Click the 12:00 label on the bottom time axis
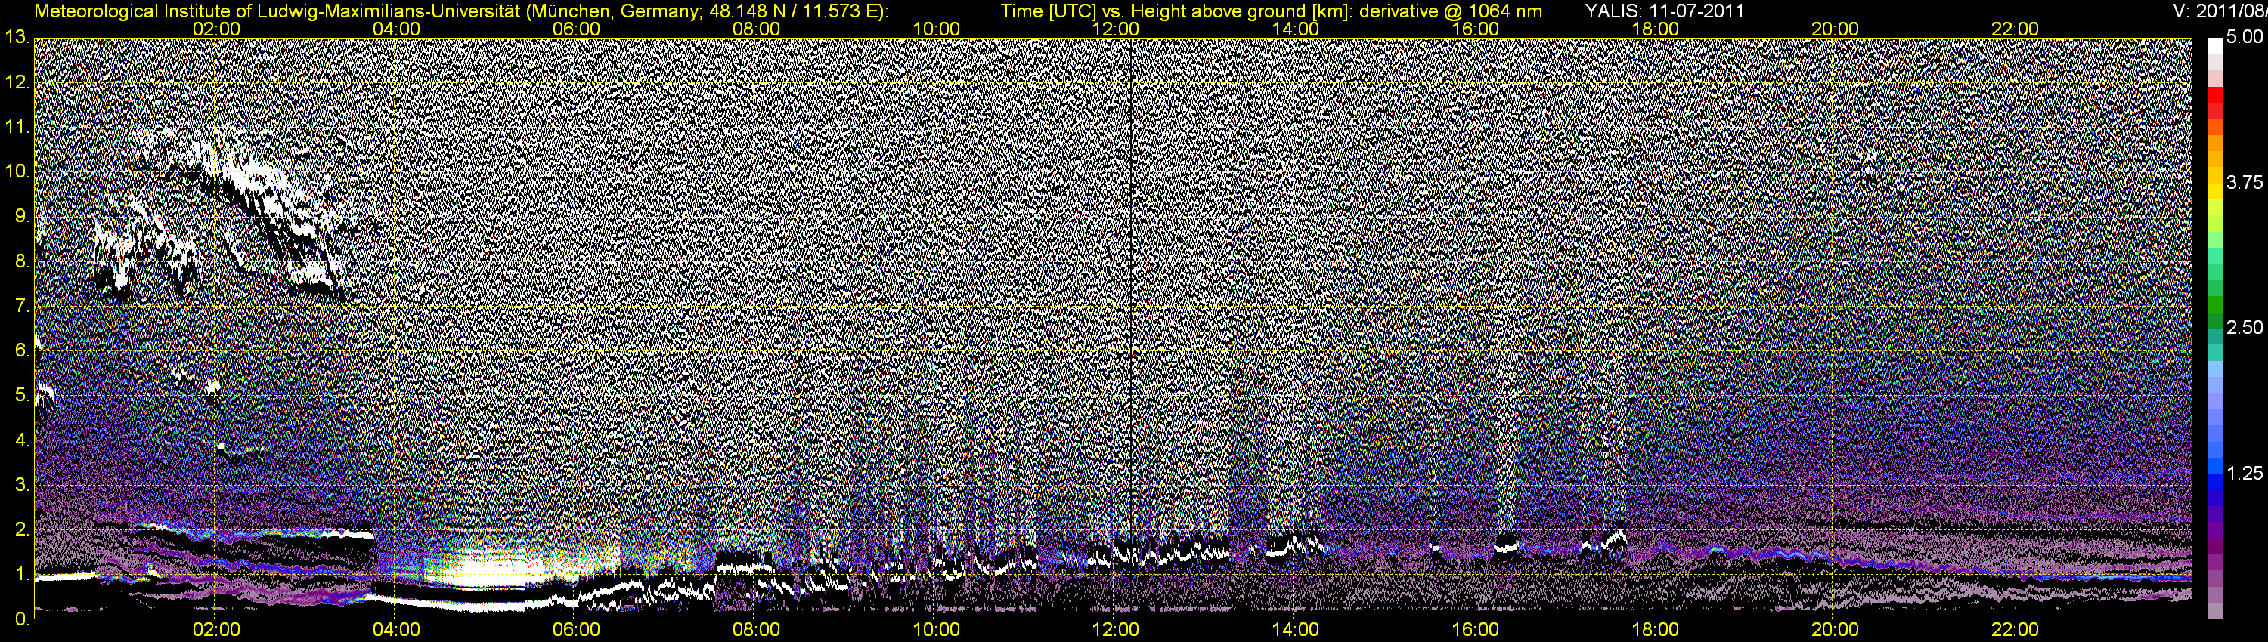 coord(1116,630)
